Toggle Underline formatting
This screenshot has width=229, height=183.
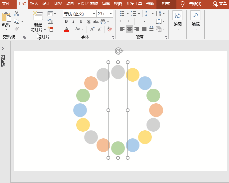pos(81,21)
